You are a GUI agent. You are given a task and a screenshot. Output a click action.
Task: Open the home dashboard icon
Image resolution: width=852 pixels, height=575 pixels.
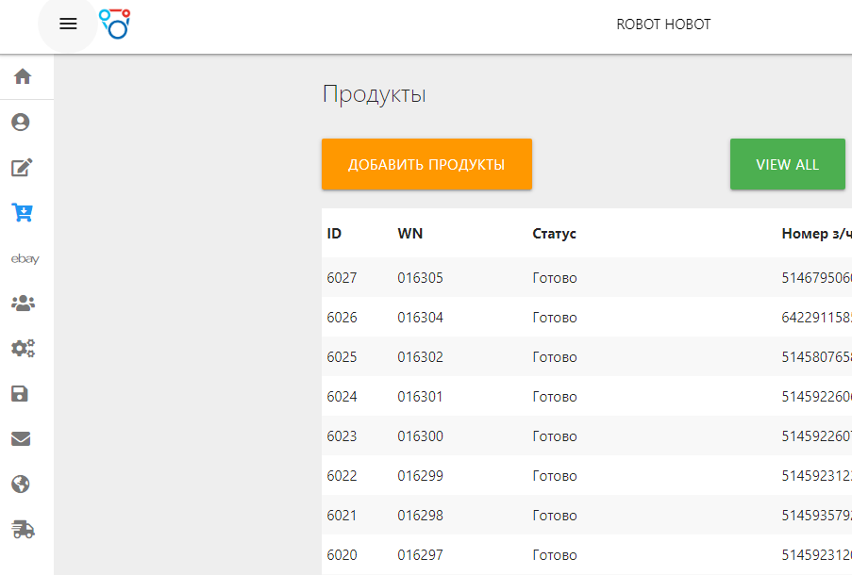click(22, 76)
